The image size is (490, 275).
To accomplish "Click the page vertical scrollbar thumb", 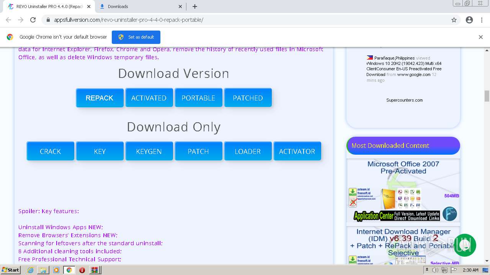I will pos(487,96).
